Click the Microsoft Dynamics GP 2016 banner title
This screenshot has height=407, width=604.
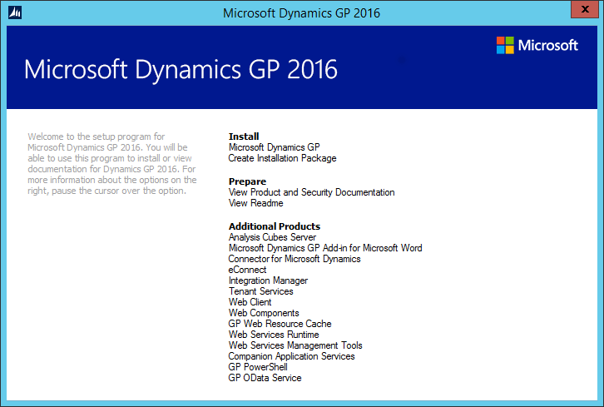tap(181, 69)
